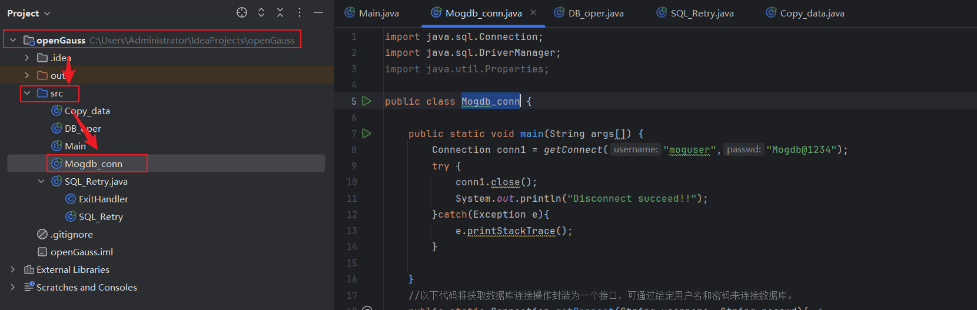Image resolution: width=977 pixels, height=310 pixels.
Task: Open the ExitHandler class
Action: (104, 199)
